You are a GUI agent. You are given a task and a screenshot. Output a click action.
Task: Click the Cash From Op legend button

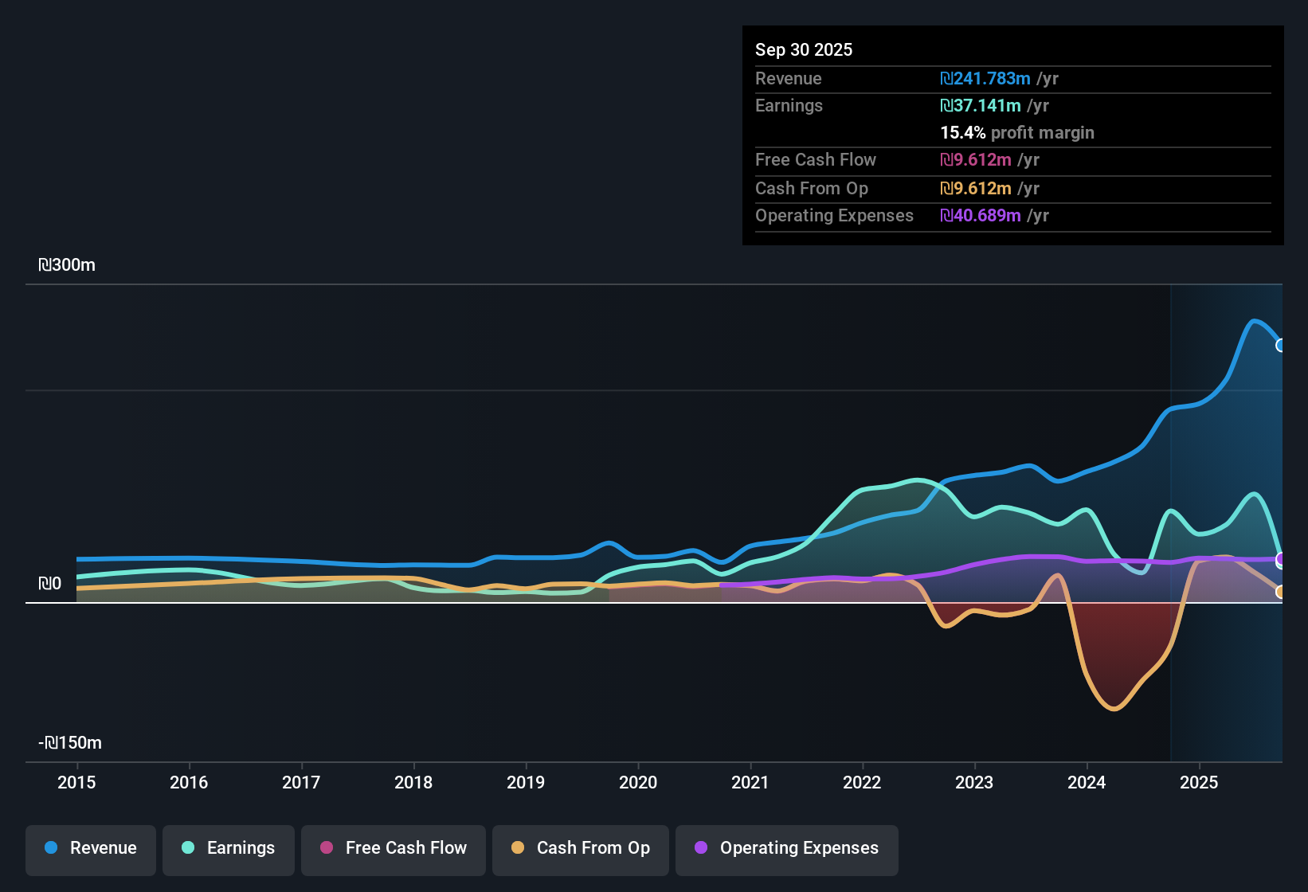click(580, 848)
